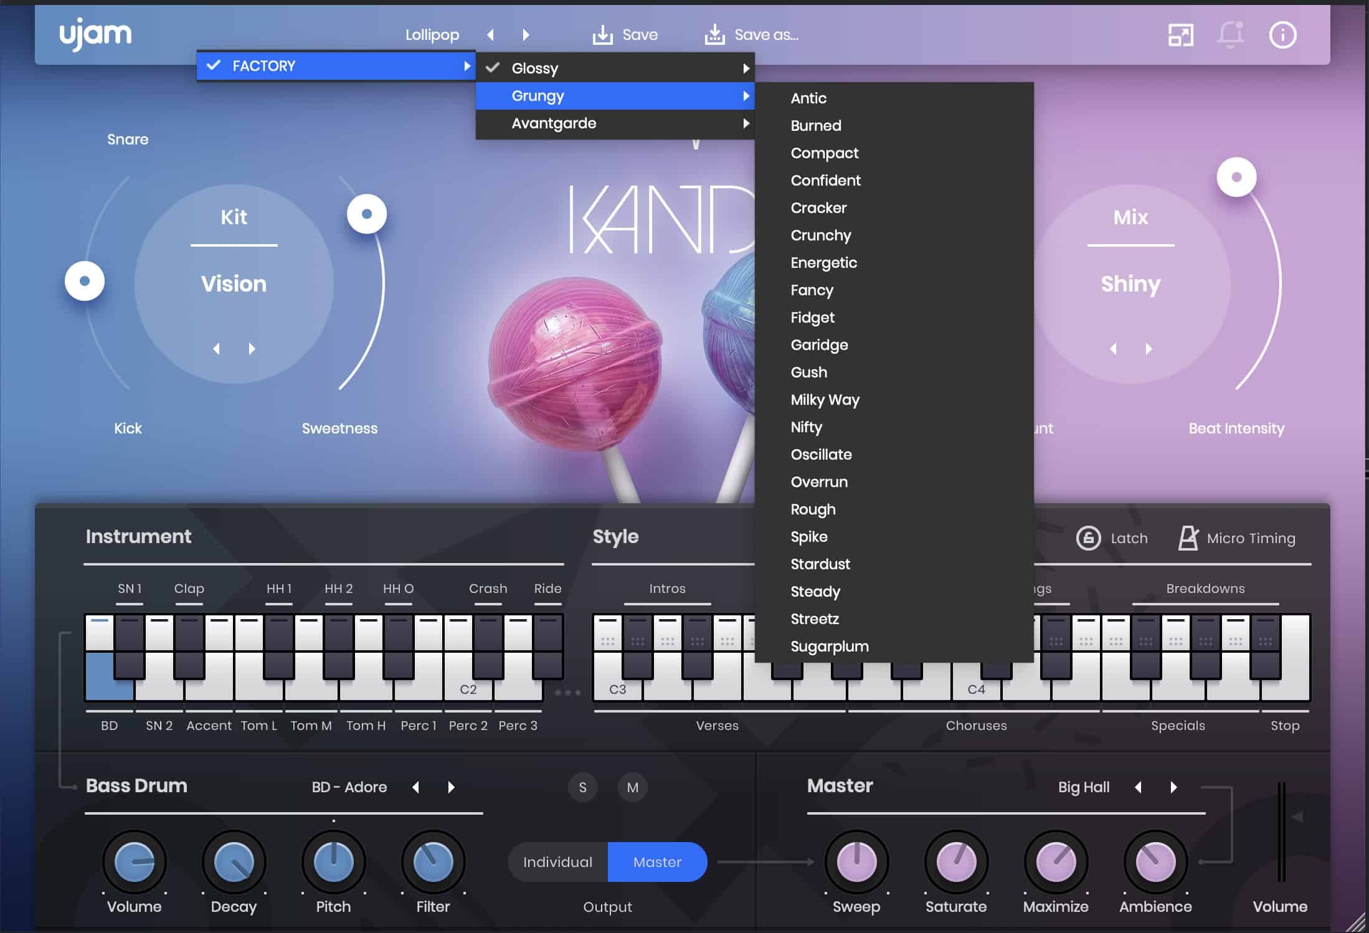Viewport: 1369px width, 933px height.
Task: Click the Bass Drum Filter knob
Action: click(433, 862)
